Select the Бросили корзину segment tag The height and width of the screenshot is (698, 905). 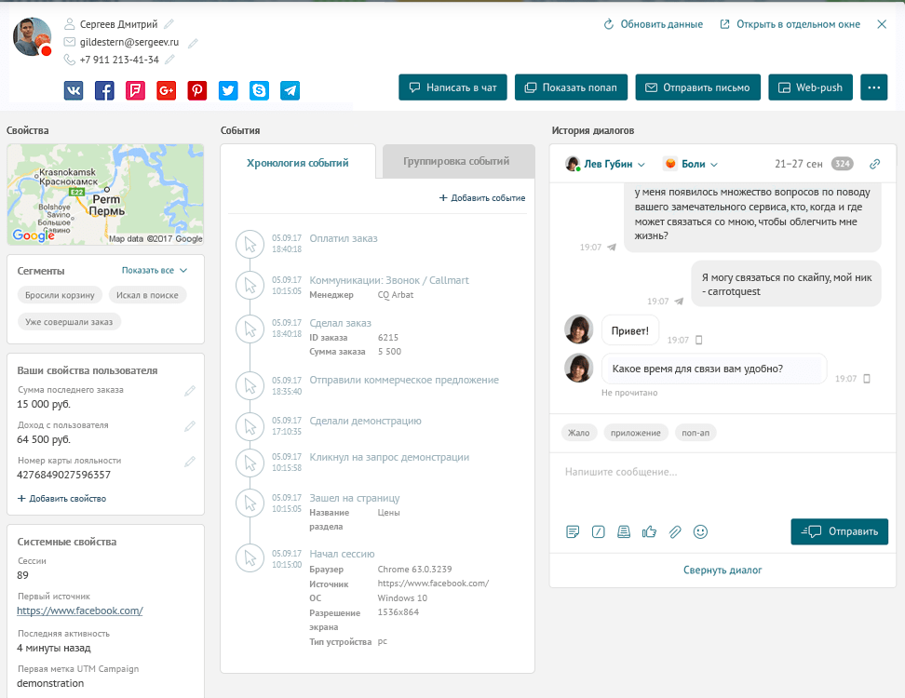click(x=60, y=295)
